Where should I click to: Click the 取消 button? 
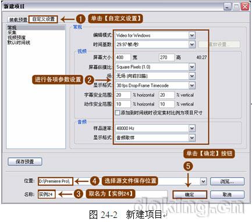click(x=227, y=195)
